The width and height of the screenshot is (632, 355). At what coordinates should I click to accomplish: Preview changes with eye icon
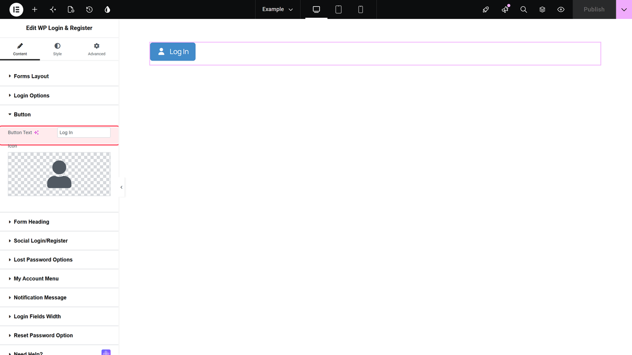[561, 9]
